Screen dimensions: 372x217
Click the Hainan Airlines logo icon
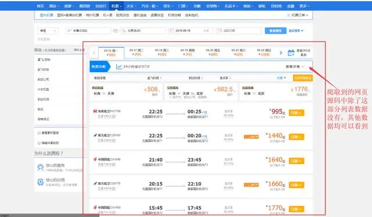[95, 111]
